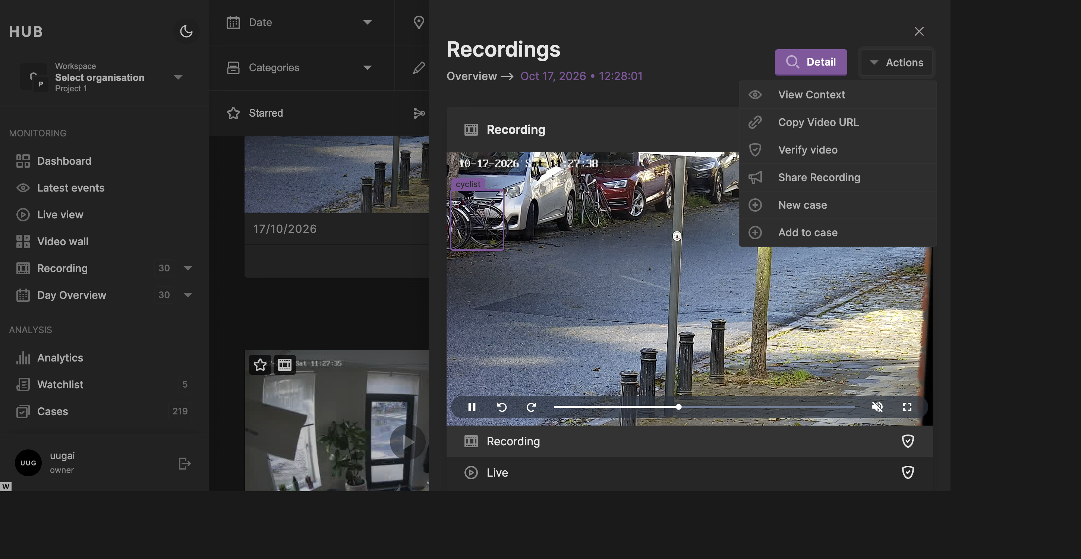Click the Day Overview calendar icon
Image resolution: width=1081 pixels, height=559 pixels.
[23, 295]
